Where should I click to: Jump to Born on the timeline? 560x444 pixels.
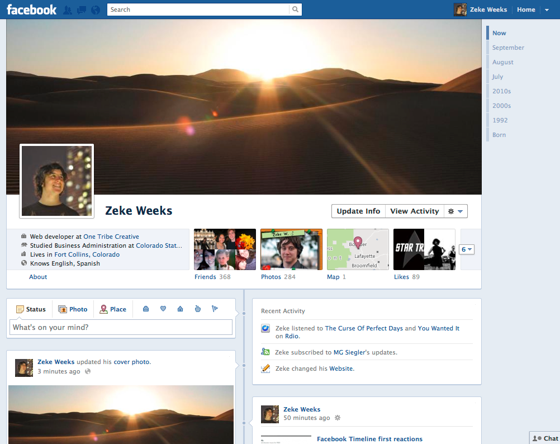click(499, 135)
